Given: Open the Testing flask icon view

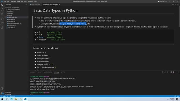Looking at the screenshot, I should pyautogui.click(x=2, y=27).
